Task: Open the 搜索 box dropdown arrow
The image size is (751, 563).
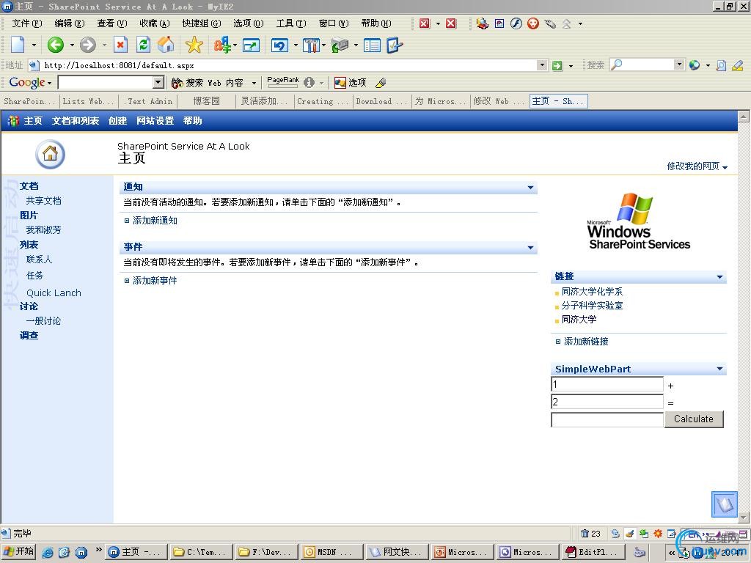Action: 679,65
